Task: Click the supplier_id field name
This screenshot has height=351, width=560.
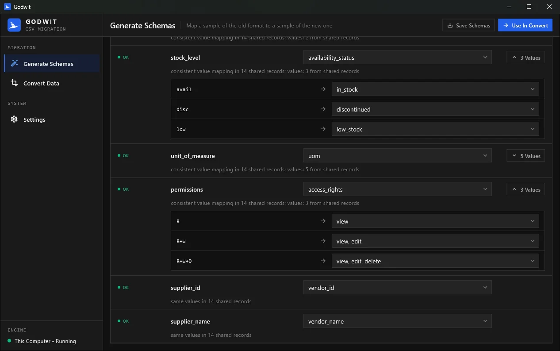Action: pyautogui.click(x=185, y=288)
